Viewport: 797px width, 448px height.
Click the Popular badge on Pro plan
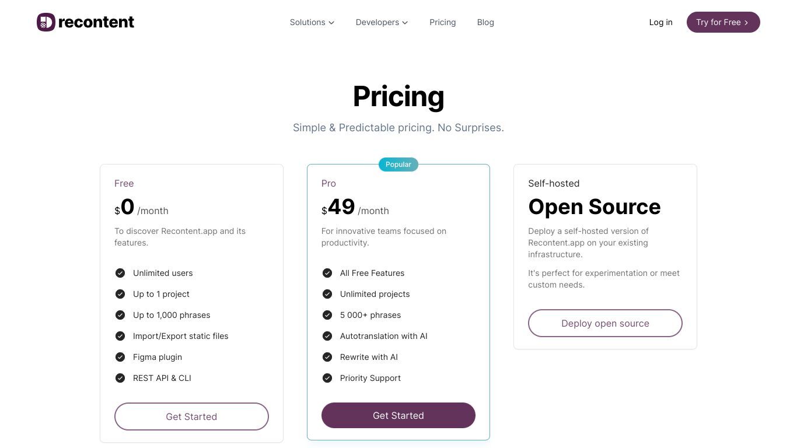[398, 164]
